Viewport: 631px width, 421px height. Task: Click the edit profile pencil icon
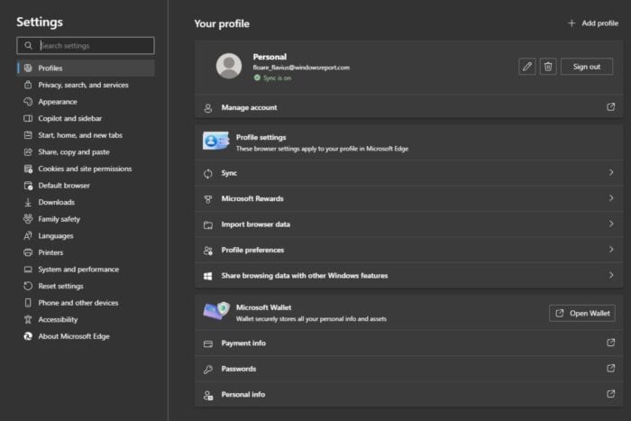pyautogui.click(x=526, y=67)
